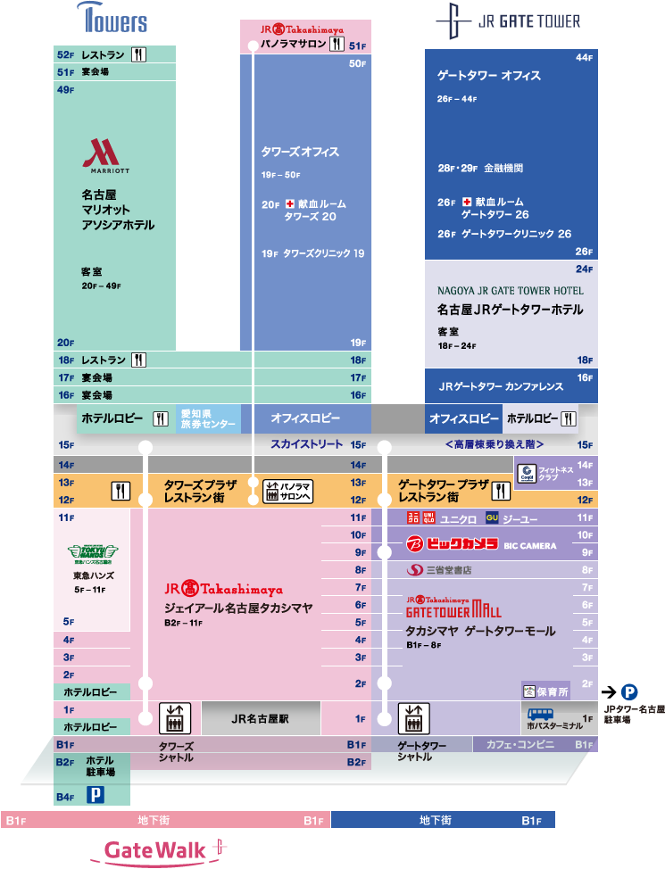Click the Towers logo at top
The image size is (665, 869).
pyautogui.click(x=112, y=18)
